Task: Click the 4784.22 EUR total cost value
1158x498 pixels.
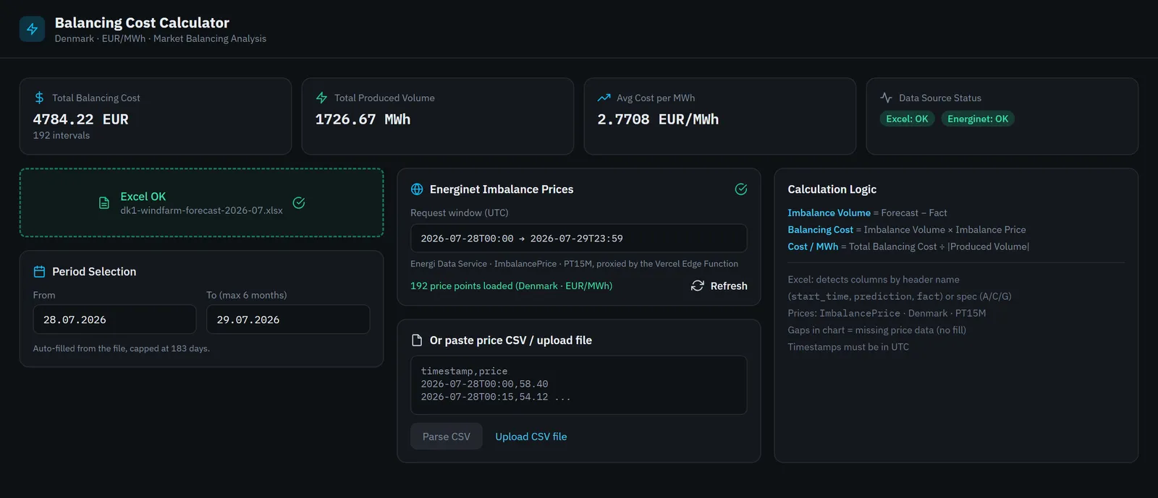Action: point(80,119)
